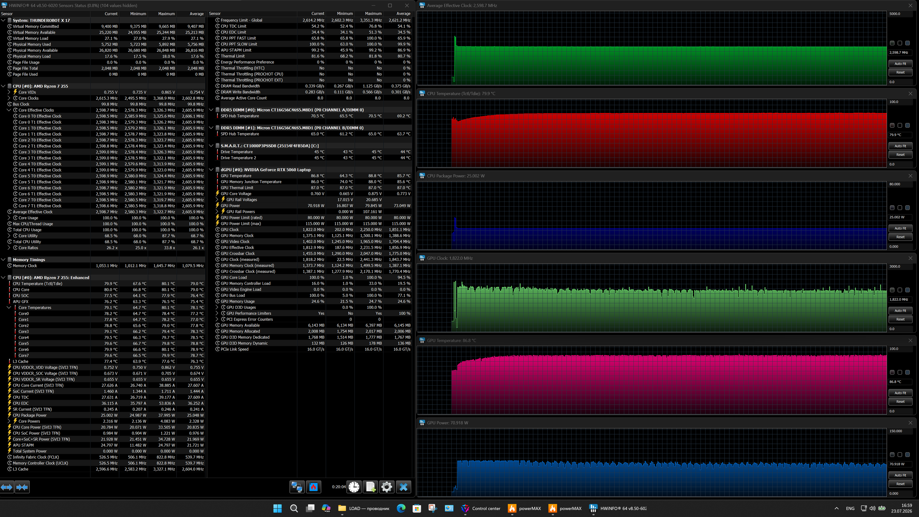
Task: Open Microsoft Edge from the taskbar
Action: (x=401, y=508)
